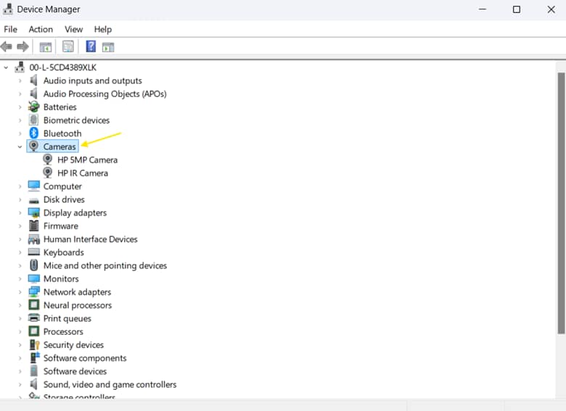Open the View menu

[73, 29]
